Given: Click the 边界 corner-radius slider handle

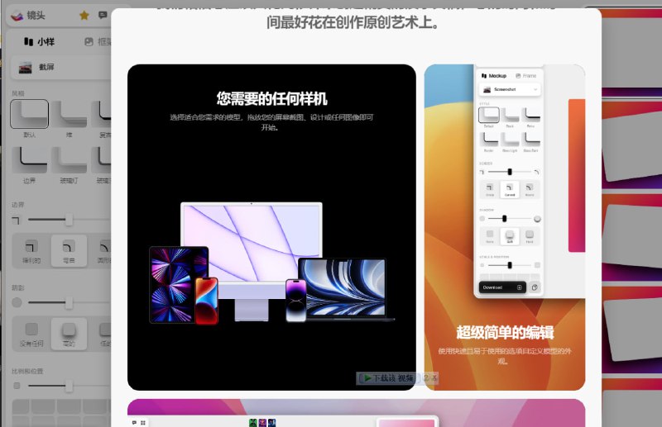Looking at the screenshot, I should coord(69,219).
